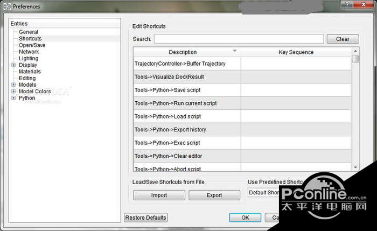The image size is (377, 231).
Task: Select the Tools->Python->Run current script row
Action: (242, 103)
